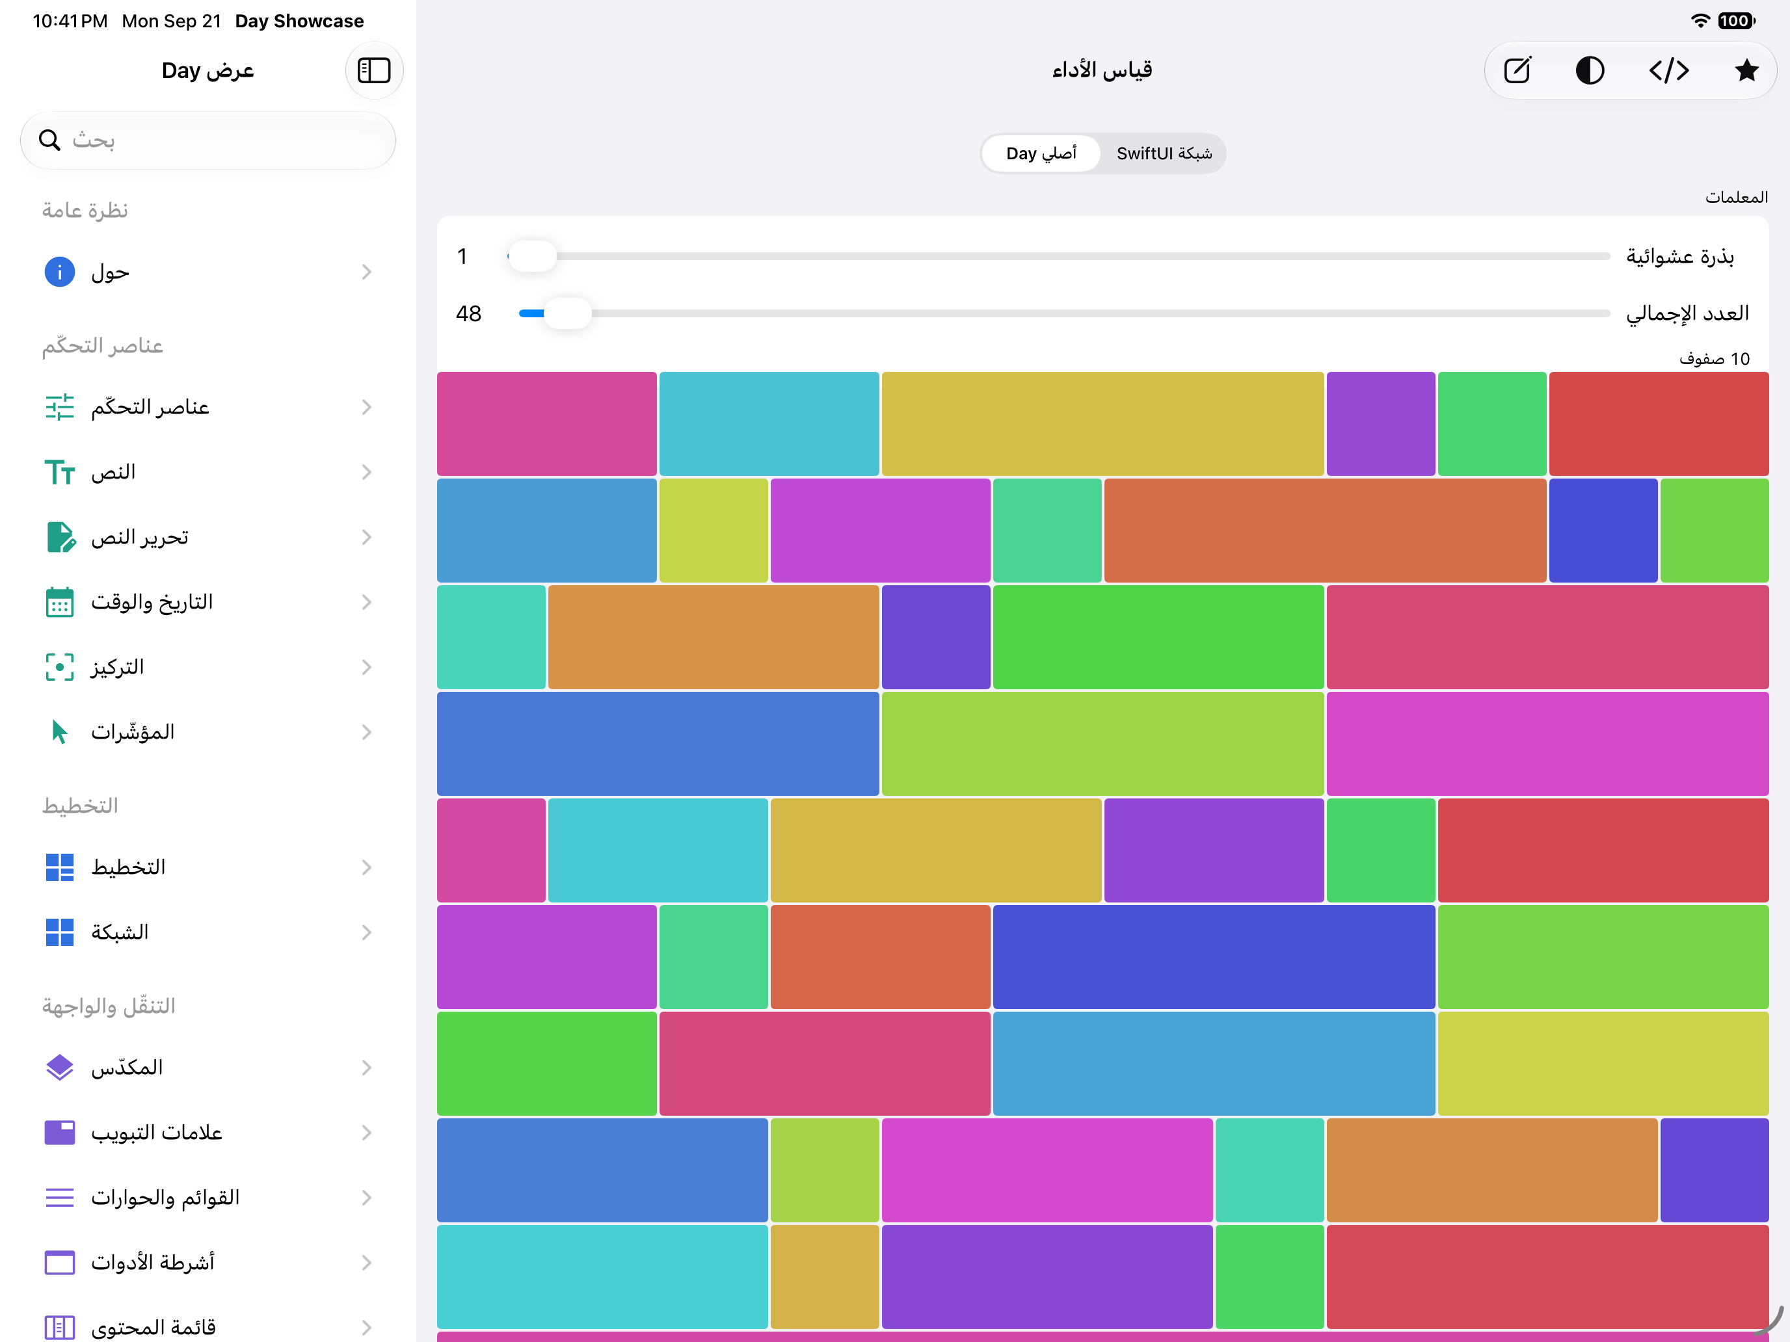Click the قياس الأداء page title
The image size is (1790, 1342).
(x=1102, y=70)
